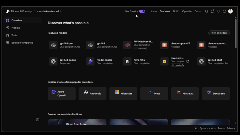Viewport: 240px width, 135px height.
Task: Open the Anthropic provider card
Action: (92, 94)
